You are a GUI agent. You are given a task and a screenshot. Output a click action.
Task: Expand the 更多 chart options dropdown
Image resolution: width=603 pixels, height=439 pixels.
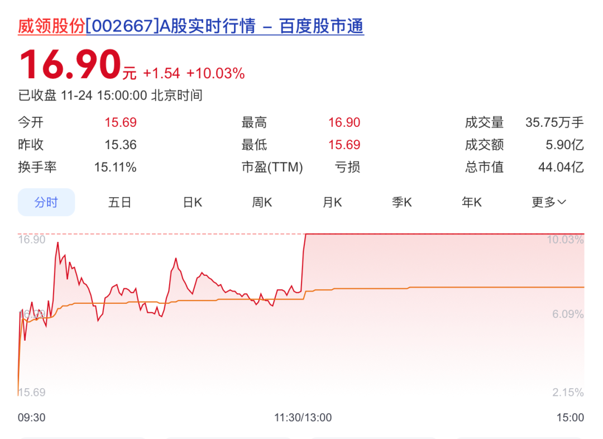coord(548,202)
